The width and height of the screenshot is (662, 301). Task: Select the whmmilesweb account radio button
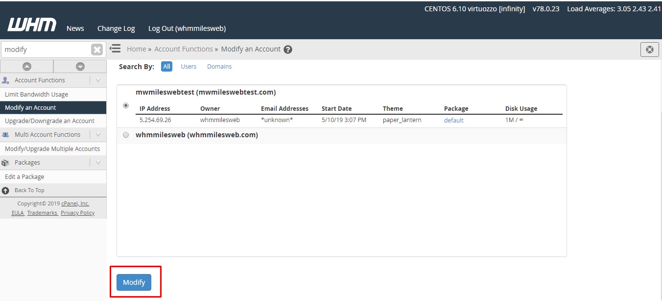126,135
